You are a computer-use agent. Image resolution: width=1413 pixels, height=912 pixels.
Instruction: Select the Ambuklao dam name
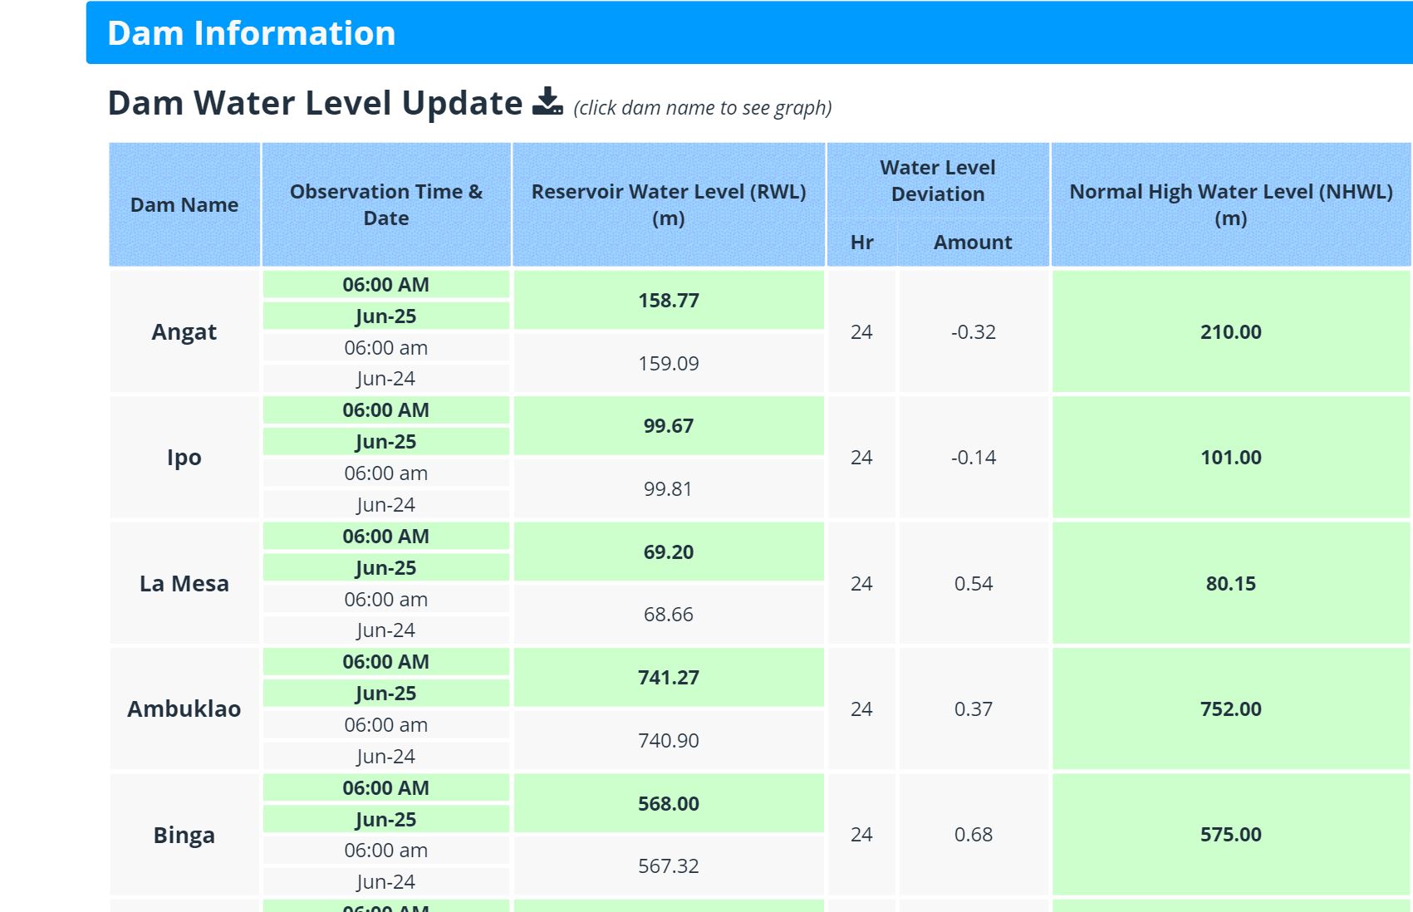[184, 709]
